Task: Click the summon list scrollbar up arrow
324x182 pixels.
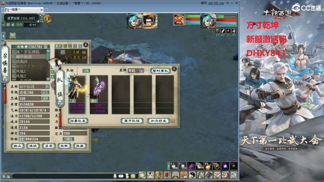Action: point(48,51)
